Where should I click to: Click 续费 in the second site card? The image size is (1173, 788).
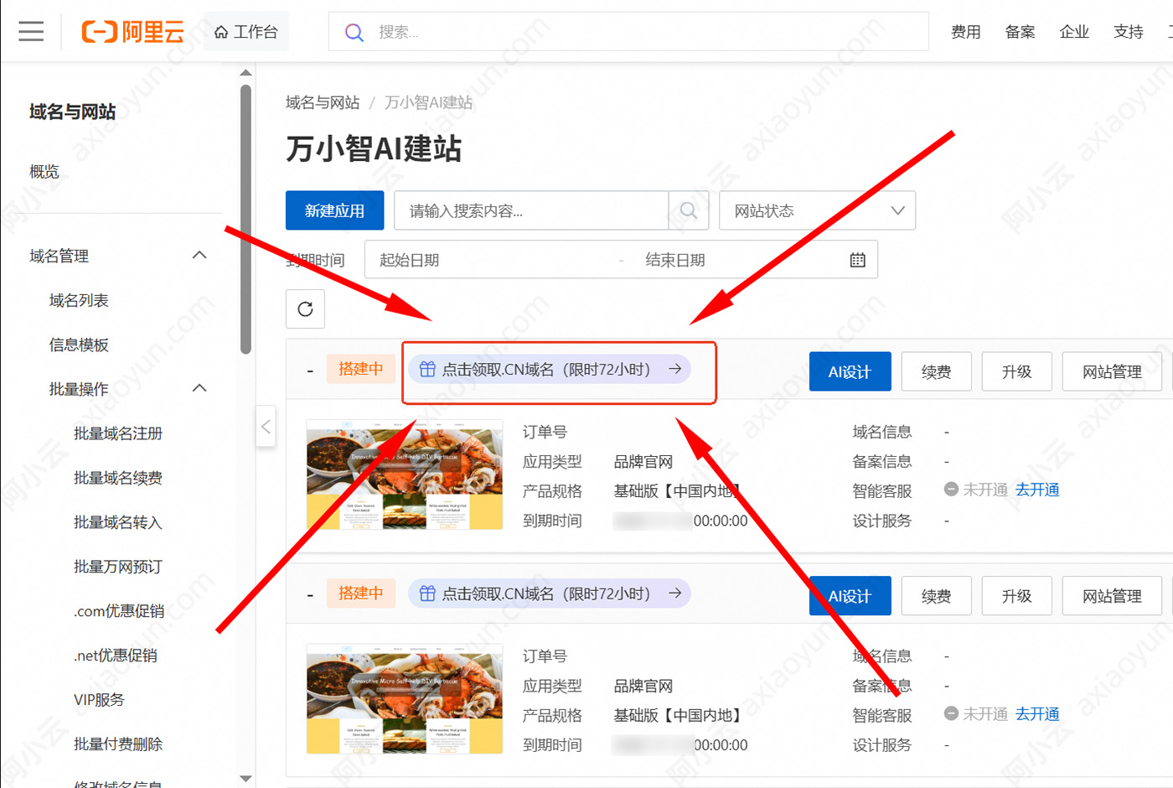click(936, 596)
